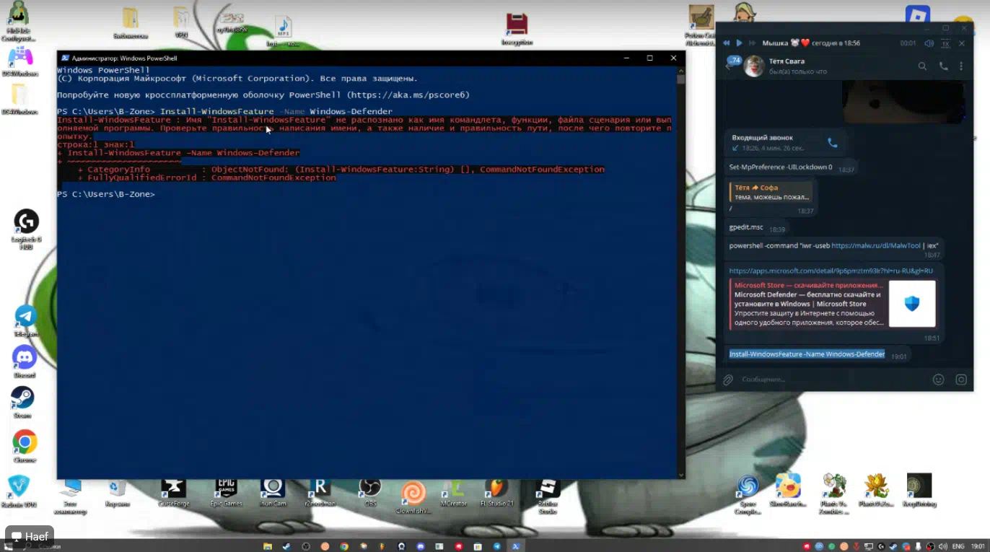This screenshot has height=552, width=990.
Task: Click the Тётя Свага profile avatar
Action: click(x=754, y=66)
